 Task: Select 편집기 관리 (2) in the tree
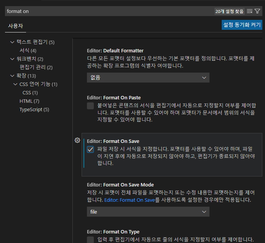coord(36,68)
